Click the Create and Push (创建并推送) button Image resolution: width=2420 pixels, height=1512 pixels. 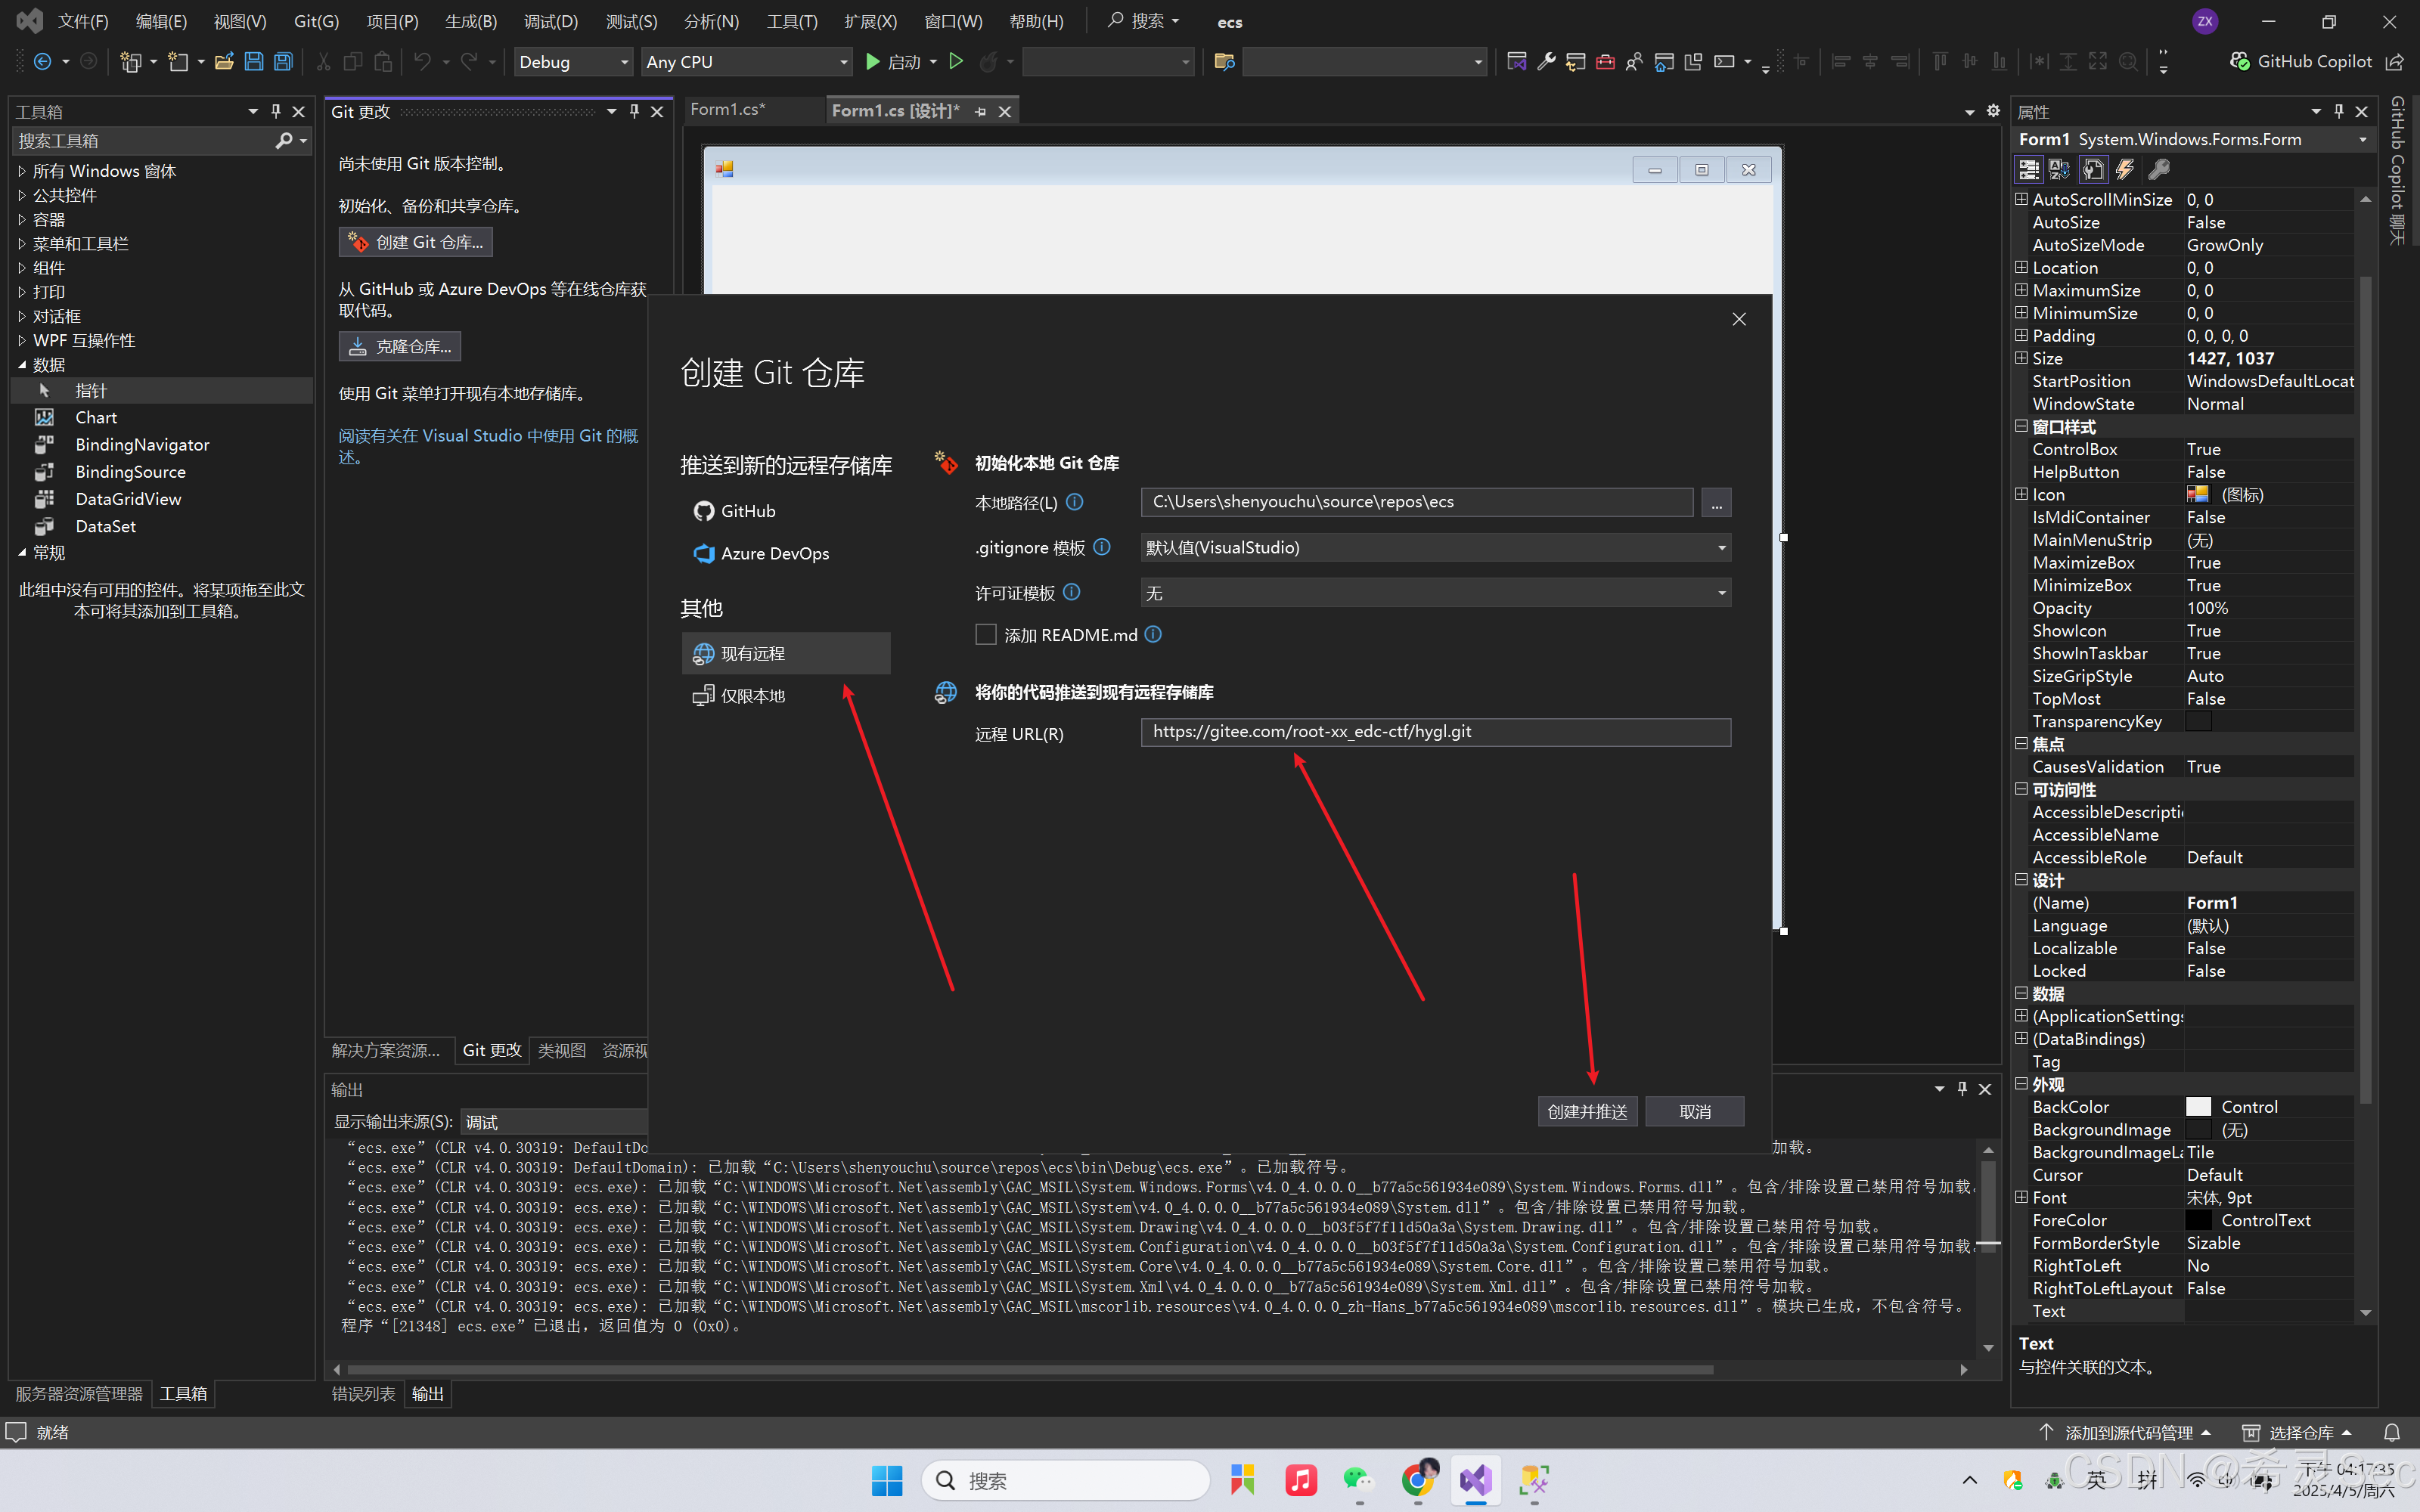point(1587,1111)
